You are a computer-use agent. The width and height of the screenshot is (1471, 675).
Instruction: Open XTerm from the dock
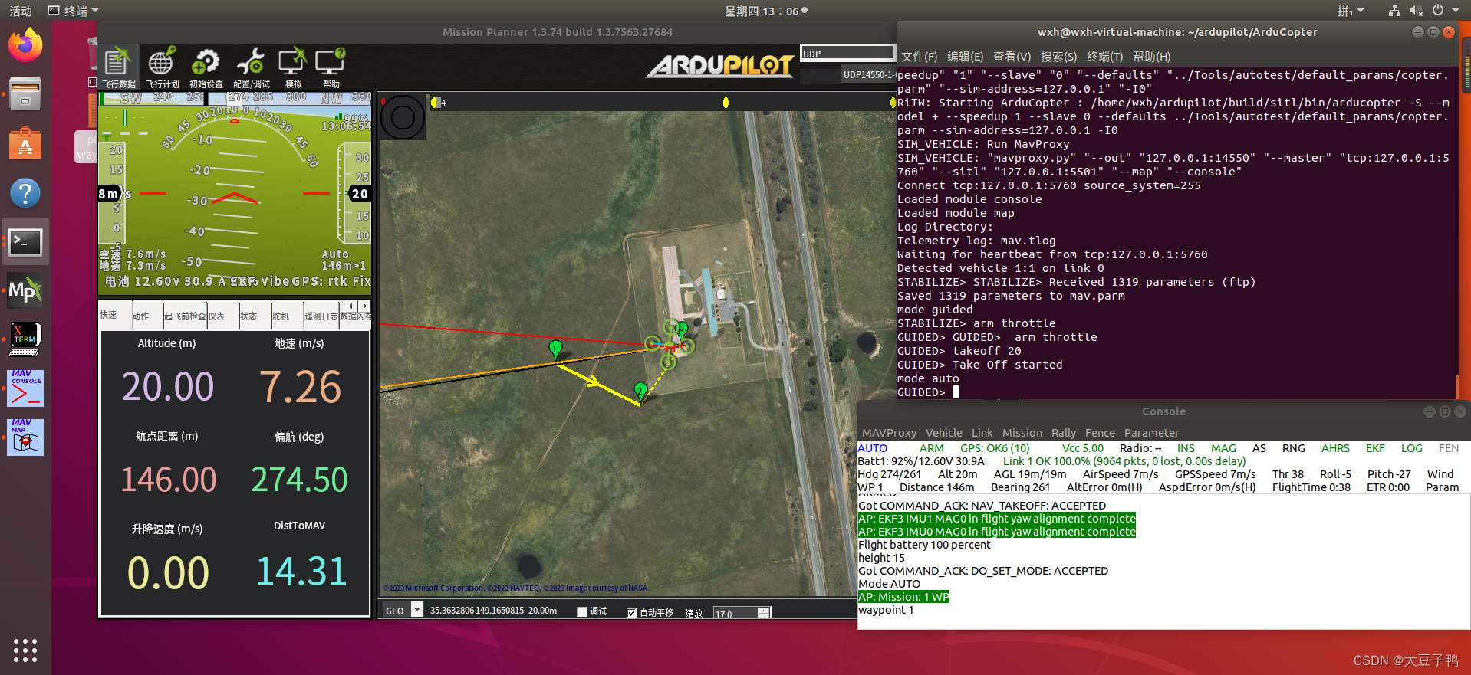coord(25,339)
